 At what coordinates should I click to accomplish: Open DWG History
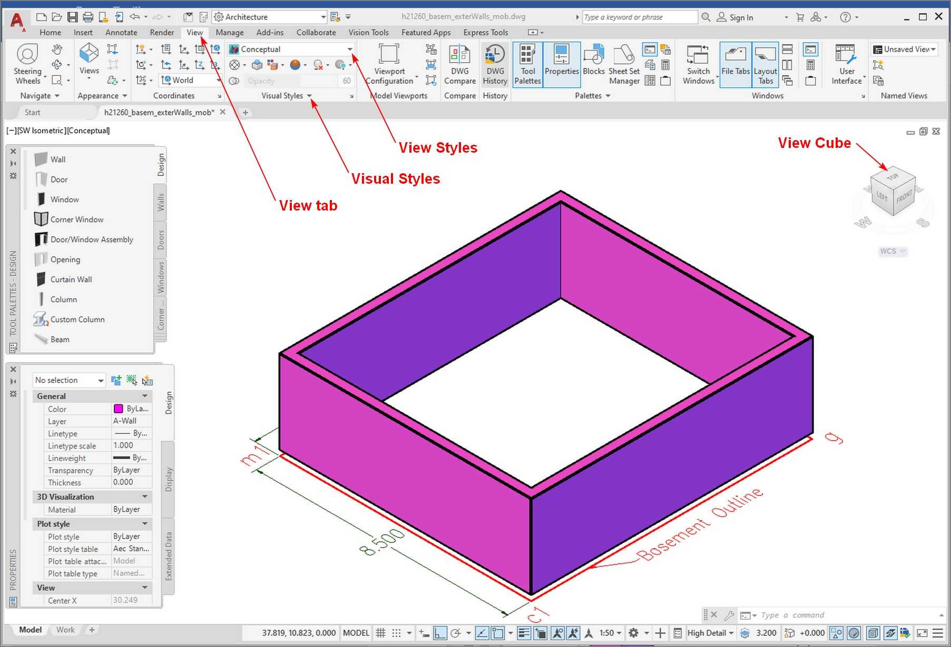(495, 64)
